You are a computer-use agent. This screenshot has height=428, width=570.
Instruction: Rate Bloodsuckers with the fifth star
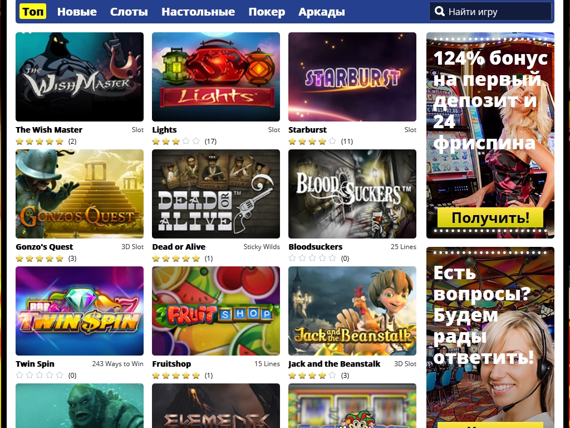coord(332,258)
